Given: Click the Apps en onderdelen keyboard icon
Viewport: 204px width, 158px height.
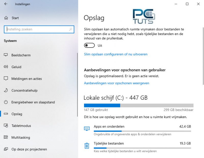Looking at the screenshot, I should click(x=87, y=128).
